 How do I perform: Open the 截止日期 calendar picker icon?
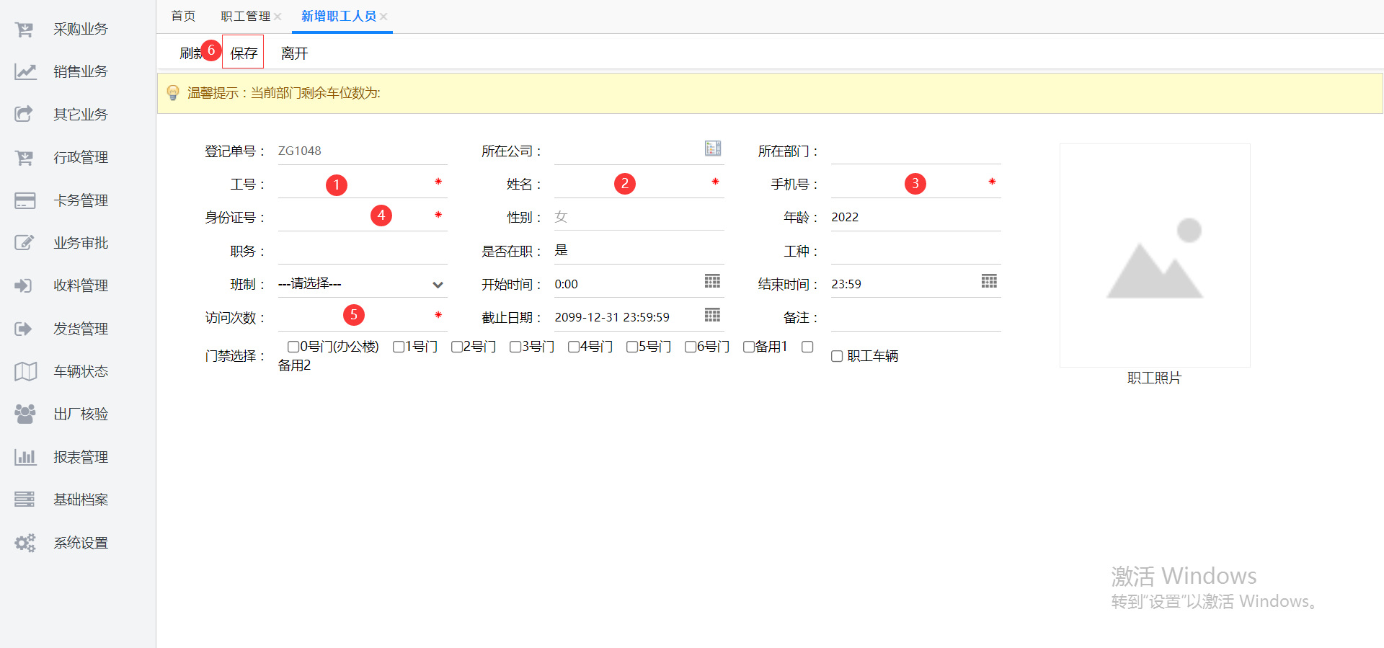tap(712, 315)
